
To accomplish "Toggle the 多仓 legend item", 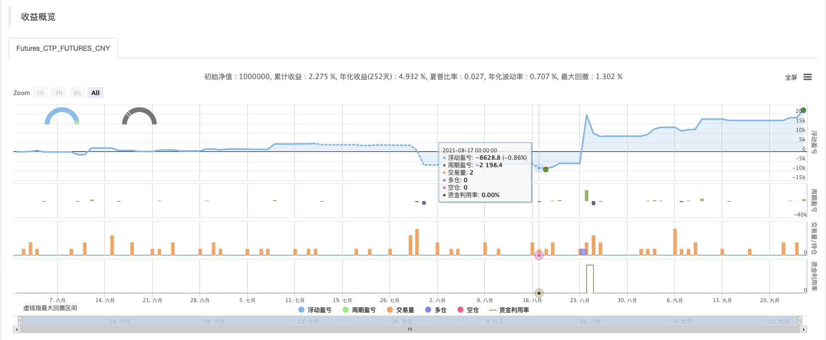I will point(436,310).
